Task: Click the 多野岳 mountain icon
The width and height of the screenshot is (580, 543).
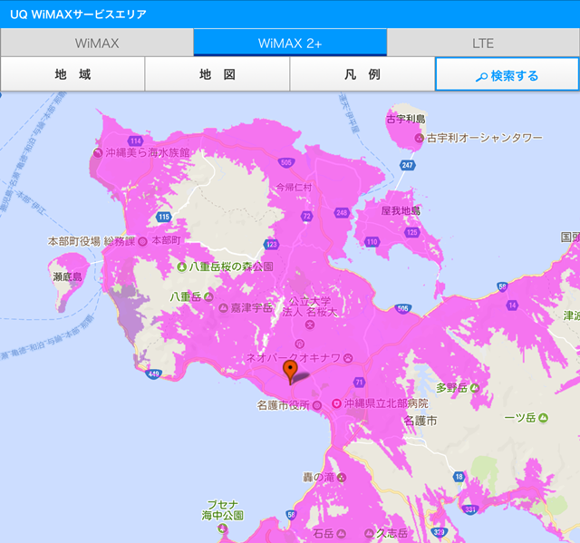Action: [475, 388]
